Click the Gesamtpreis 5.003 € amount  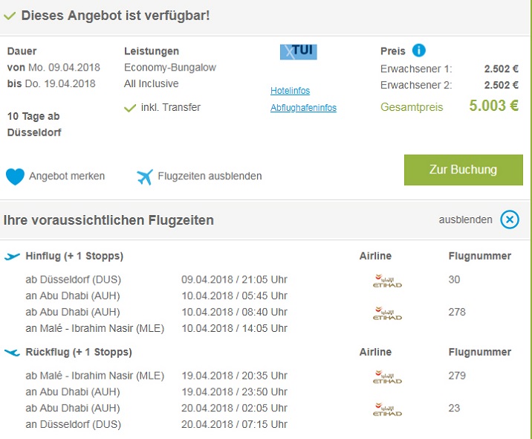[493, 106]
